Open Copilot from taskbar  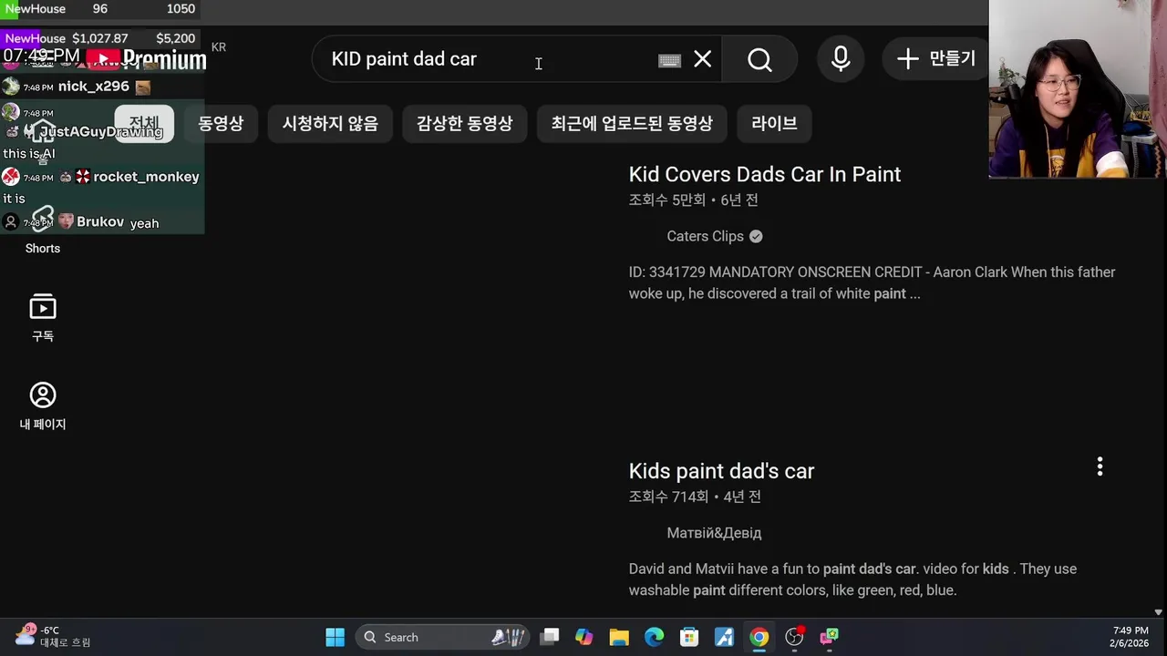[x=584, y=637]
